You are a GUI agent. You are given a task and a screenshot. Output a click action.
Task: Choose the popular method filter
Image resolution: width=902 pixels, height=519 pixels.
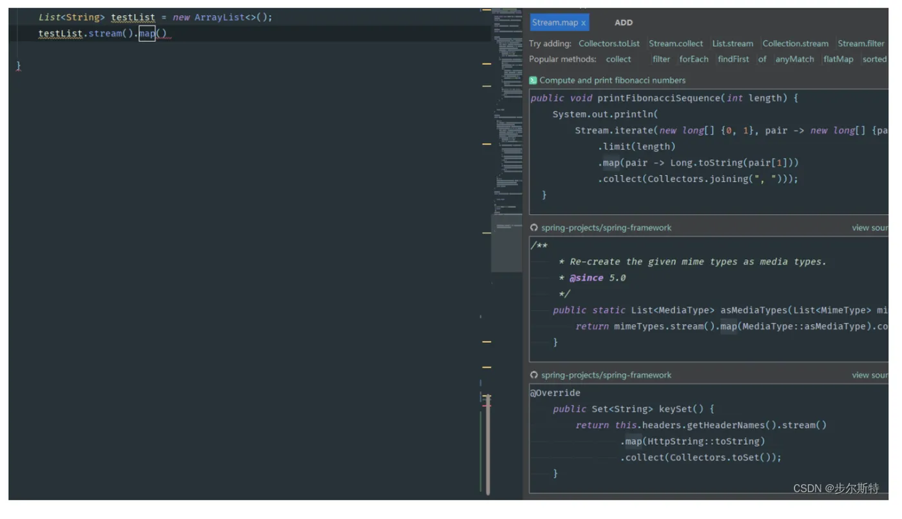[x=661, y=59]
